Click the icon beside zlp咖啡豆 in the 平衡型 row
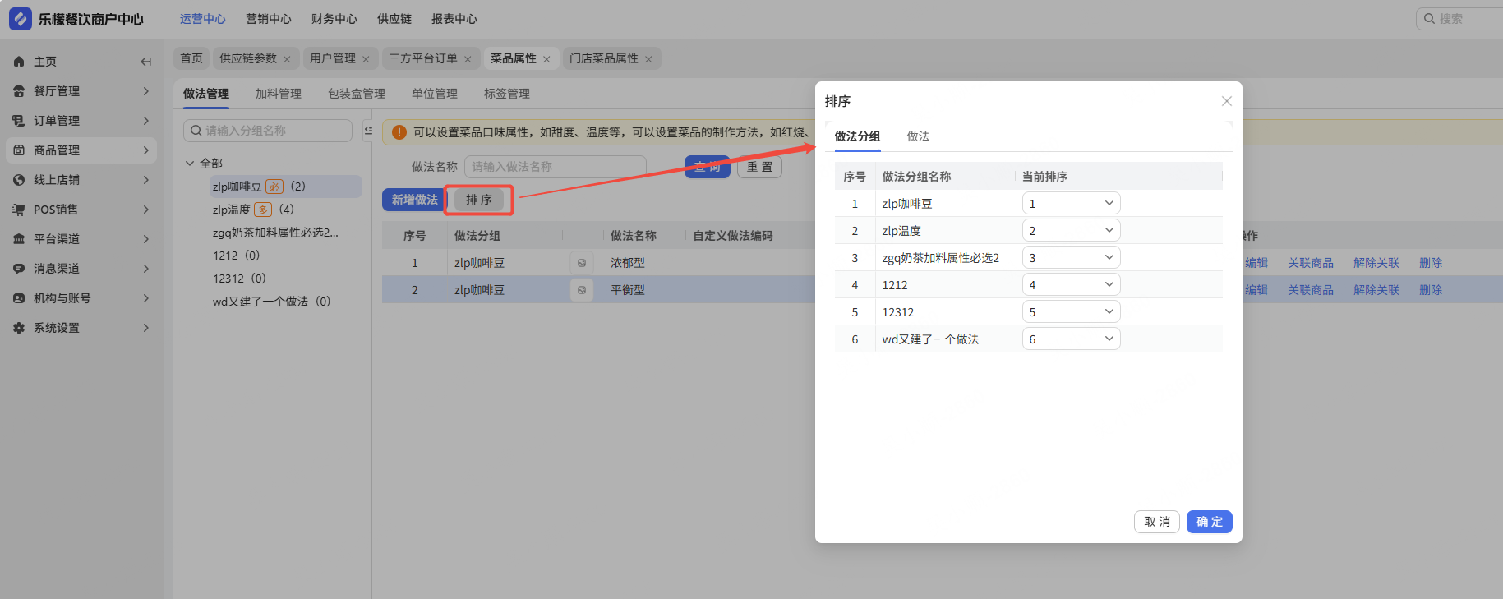Screen dimensions: 1503x599 [x=582, y=290]
